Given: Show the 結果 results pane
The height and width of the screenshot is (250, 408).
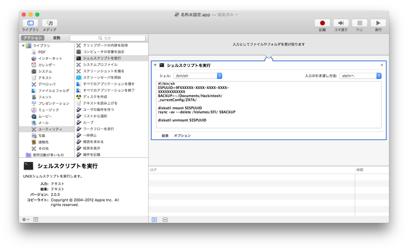Looking at the screenshot, I should pos(165,136).
